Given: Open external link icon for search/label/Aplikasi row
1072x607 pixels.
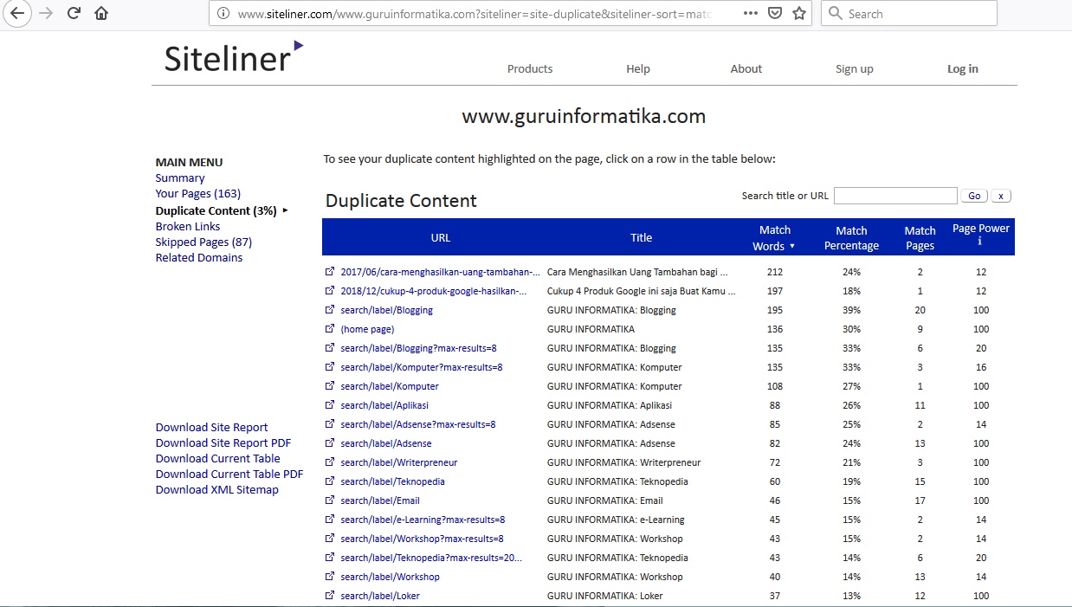Looking at the screenshot, I should click(329, 404).
